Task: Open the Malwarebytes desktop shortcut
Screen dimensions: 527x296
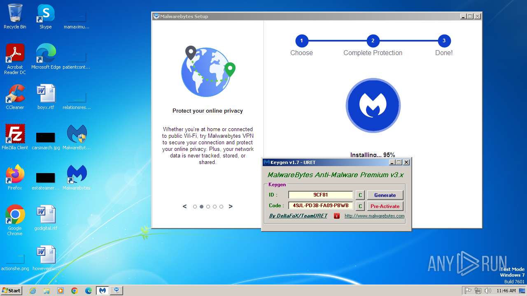Action: tap(77, 178)
